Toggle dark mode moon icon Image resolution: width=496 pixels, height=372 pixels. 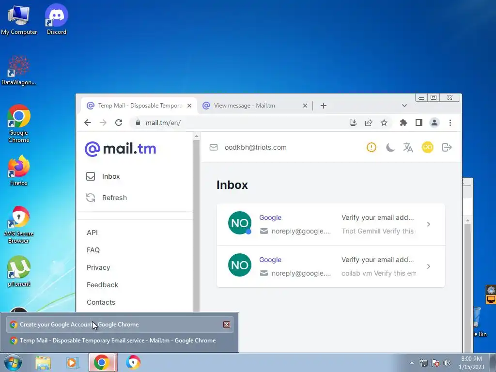pyautogui.click(x=390, y=147)
